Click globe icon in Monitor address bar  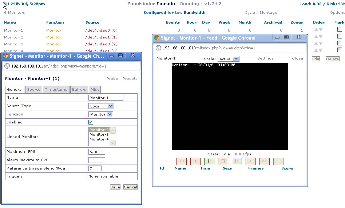pyautogui.click(x=7, y=66)
